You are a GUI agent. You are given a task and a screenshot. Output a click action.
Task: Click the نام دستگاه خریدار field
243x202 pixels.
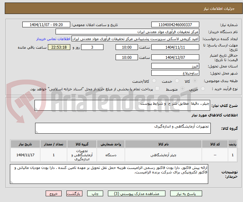[x=127, y=32]
